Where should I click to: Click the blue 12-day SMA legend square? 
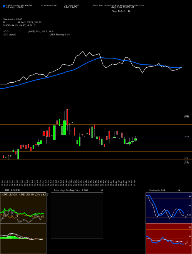4,6
